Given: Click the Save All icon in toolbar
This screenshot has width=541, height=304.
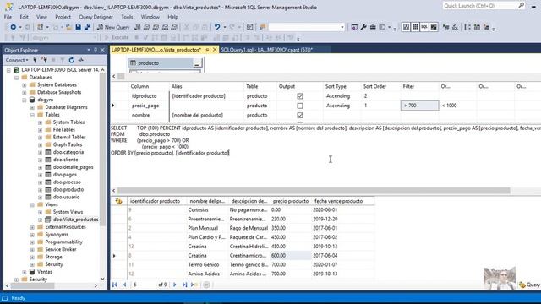Looking at the screenshot, I should point(87,27).
